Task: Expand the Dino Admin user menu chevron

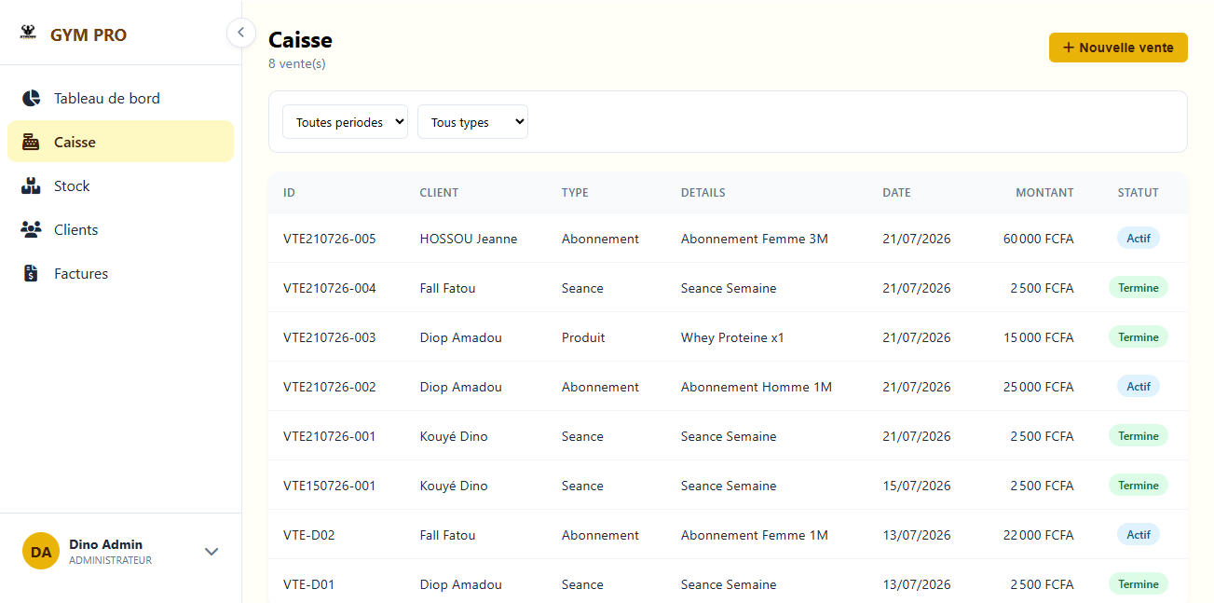Action: click(x=211, y=552)
